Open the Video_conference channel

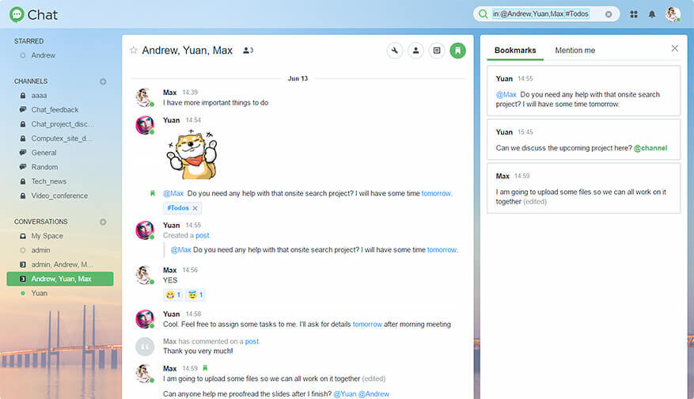[x=59, y=196]
